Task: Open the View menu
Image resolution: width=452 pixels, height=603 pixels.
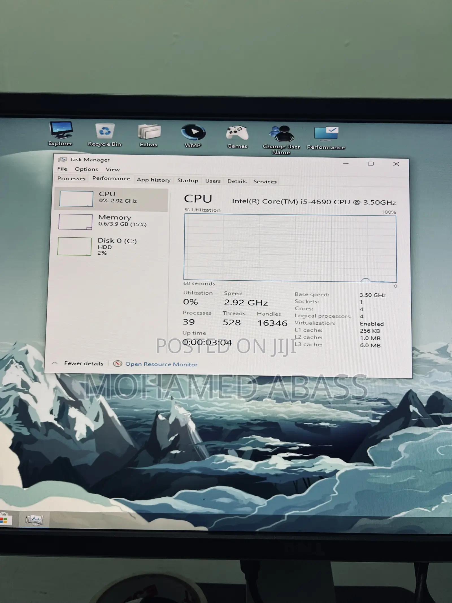Action: pyautogui.click(x=113, y=170)
